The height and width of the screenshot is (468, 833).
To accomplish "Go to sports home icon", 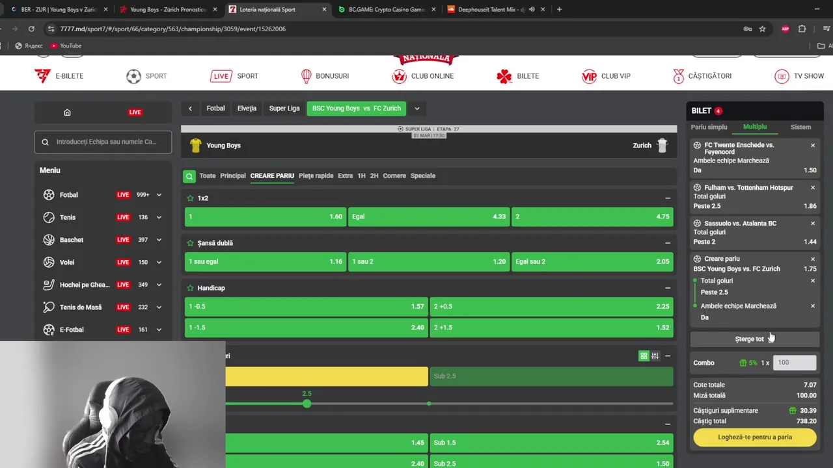I will pos(67,112).
